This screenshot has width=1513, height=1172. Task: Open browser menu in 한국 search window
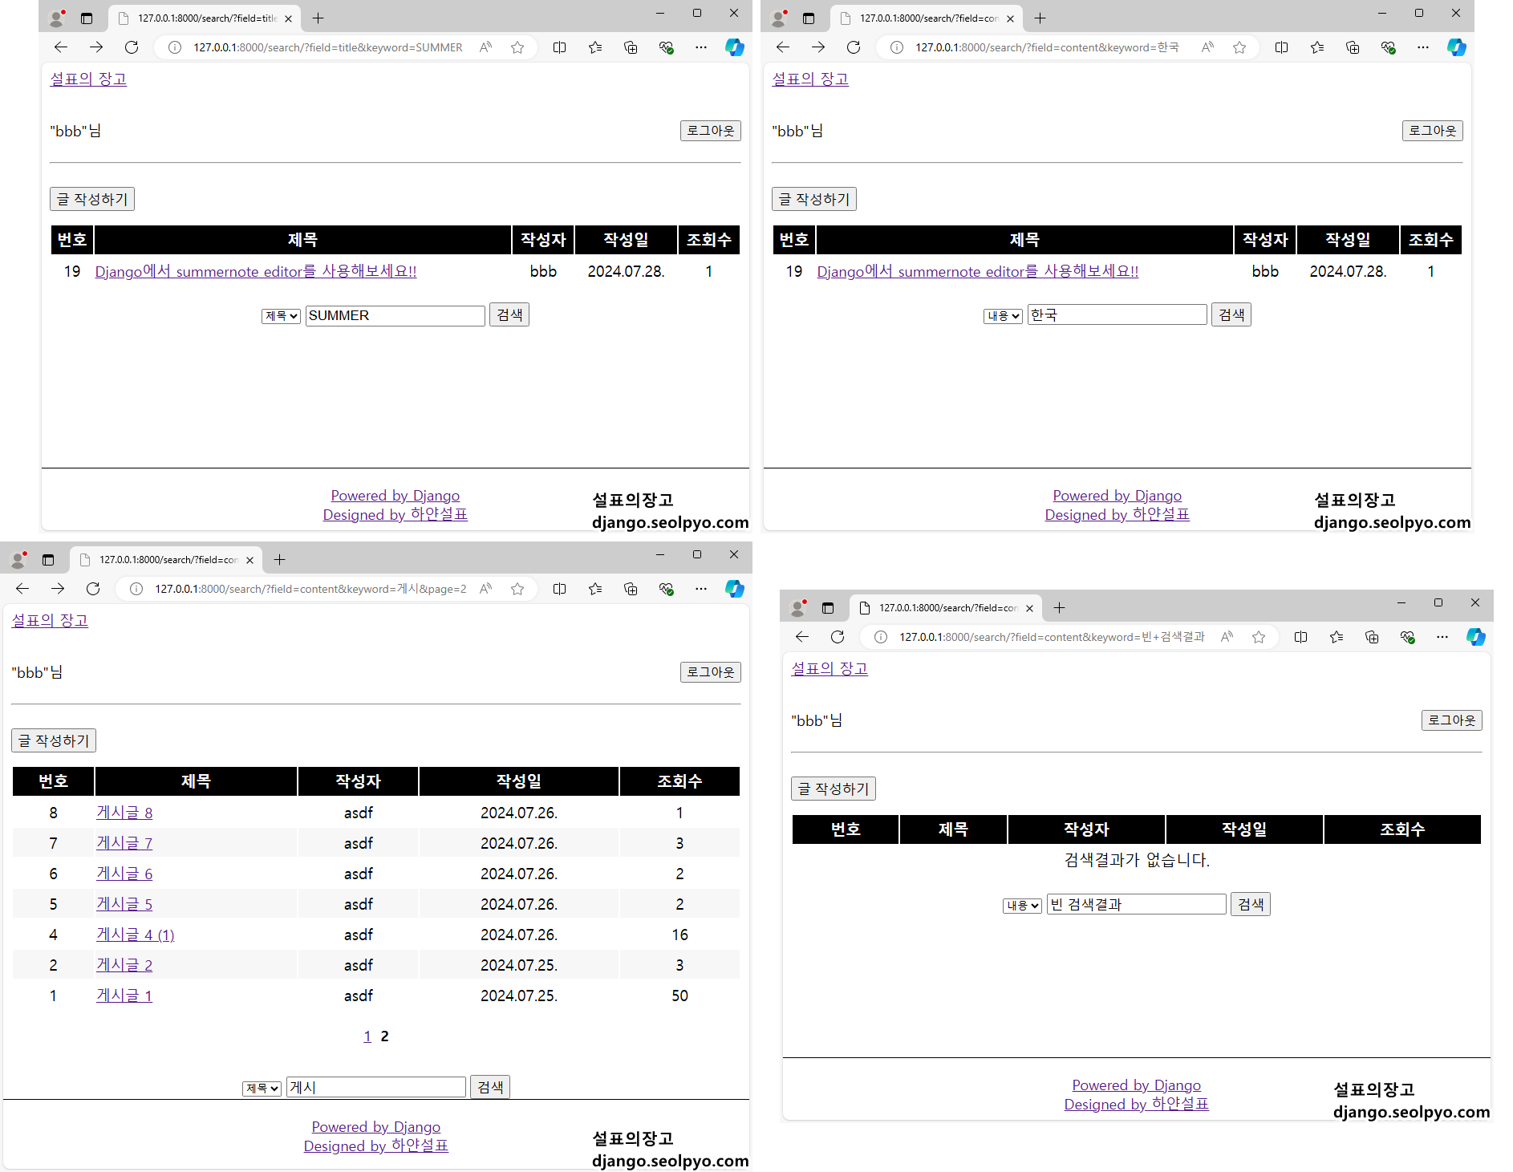[x=1422, y=47]
